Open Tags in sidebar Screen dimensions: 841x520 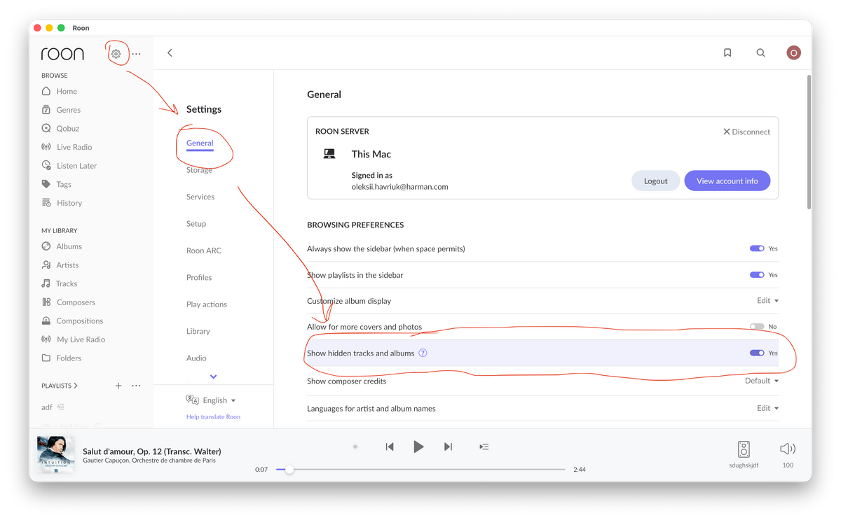(64, 185)
